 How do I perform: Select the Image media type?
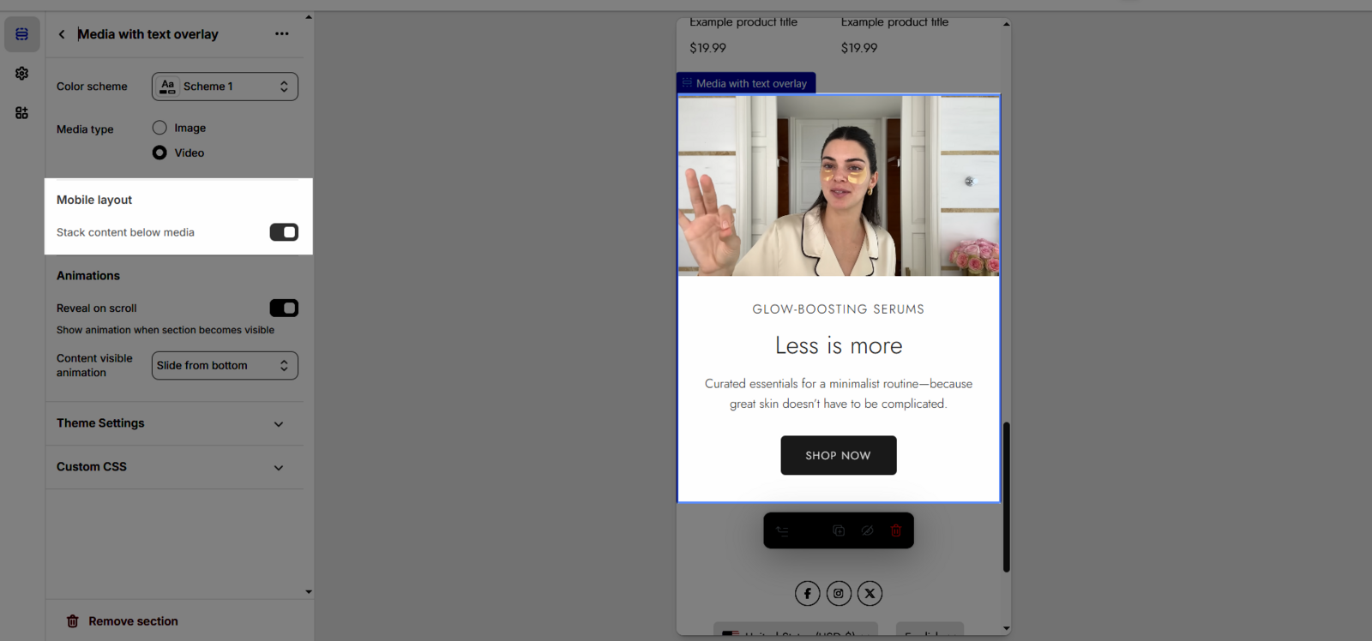coord(159,128)
